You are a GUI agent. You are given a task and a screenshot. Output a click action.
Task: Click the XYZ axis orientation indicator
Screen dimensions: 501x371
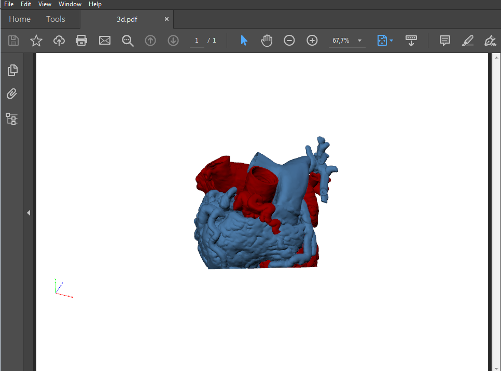[64, 288]
